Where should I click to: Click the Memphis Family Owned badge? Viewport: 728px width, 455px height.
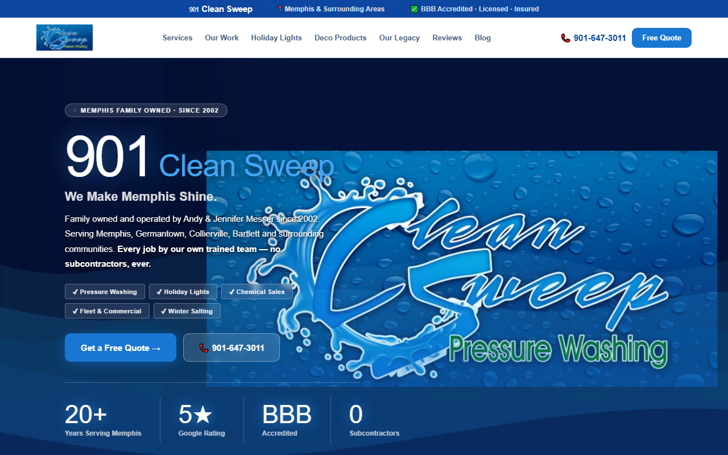pos(146,110)
